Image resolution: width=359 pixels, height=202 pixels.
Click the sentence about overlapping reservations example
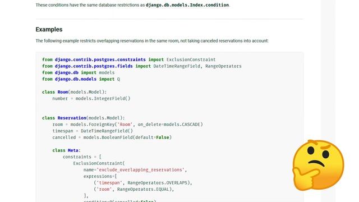[x=152, y=41]
